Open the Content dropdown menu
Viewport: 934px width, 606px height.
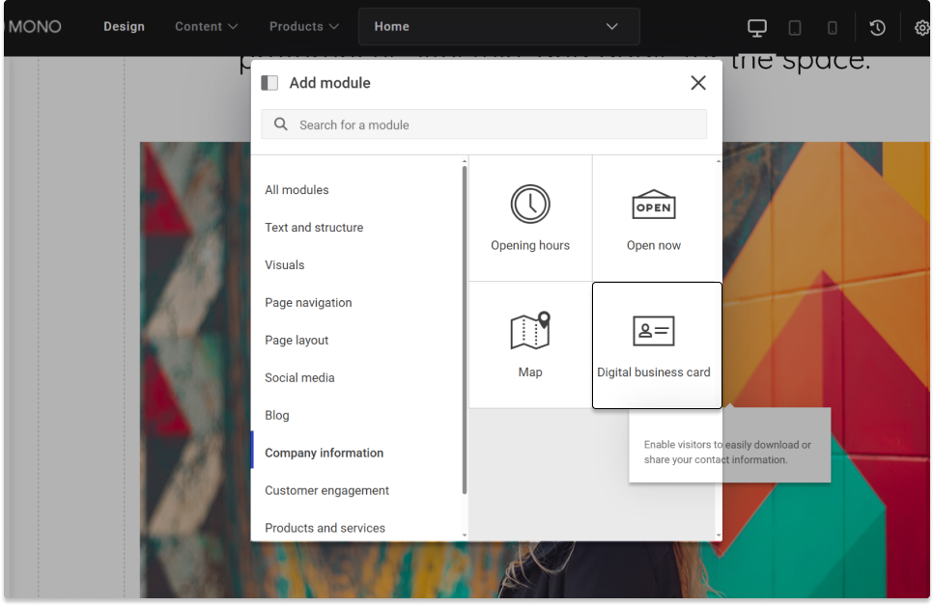point(205,26)
